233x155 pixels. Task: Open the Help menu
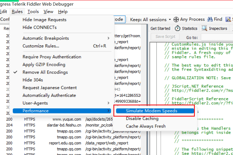(x=63, y=11)
